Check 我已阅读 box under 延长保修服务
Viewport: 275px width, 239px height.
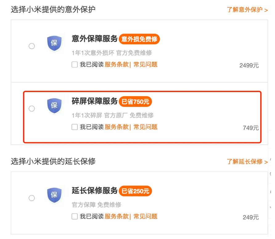point(75,217)
